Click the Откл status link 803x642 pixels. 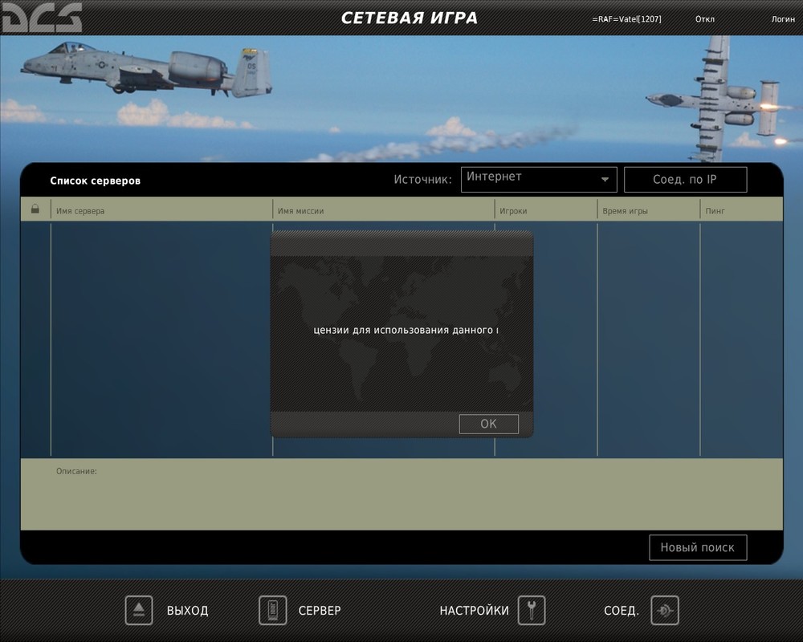click(x=705, y=19)
